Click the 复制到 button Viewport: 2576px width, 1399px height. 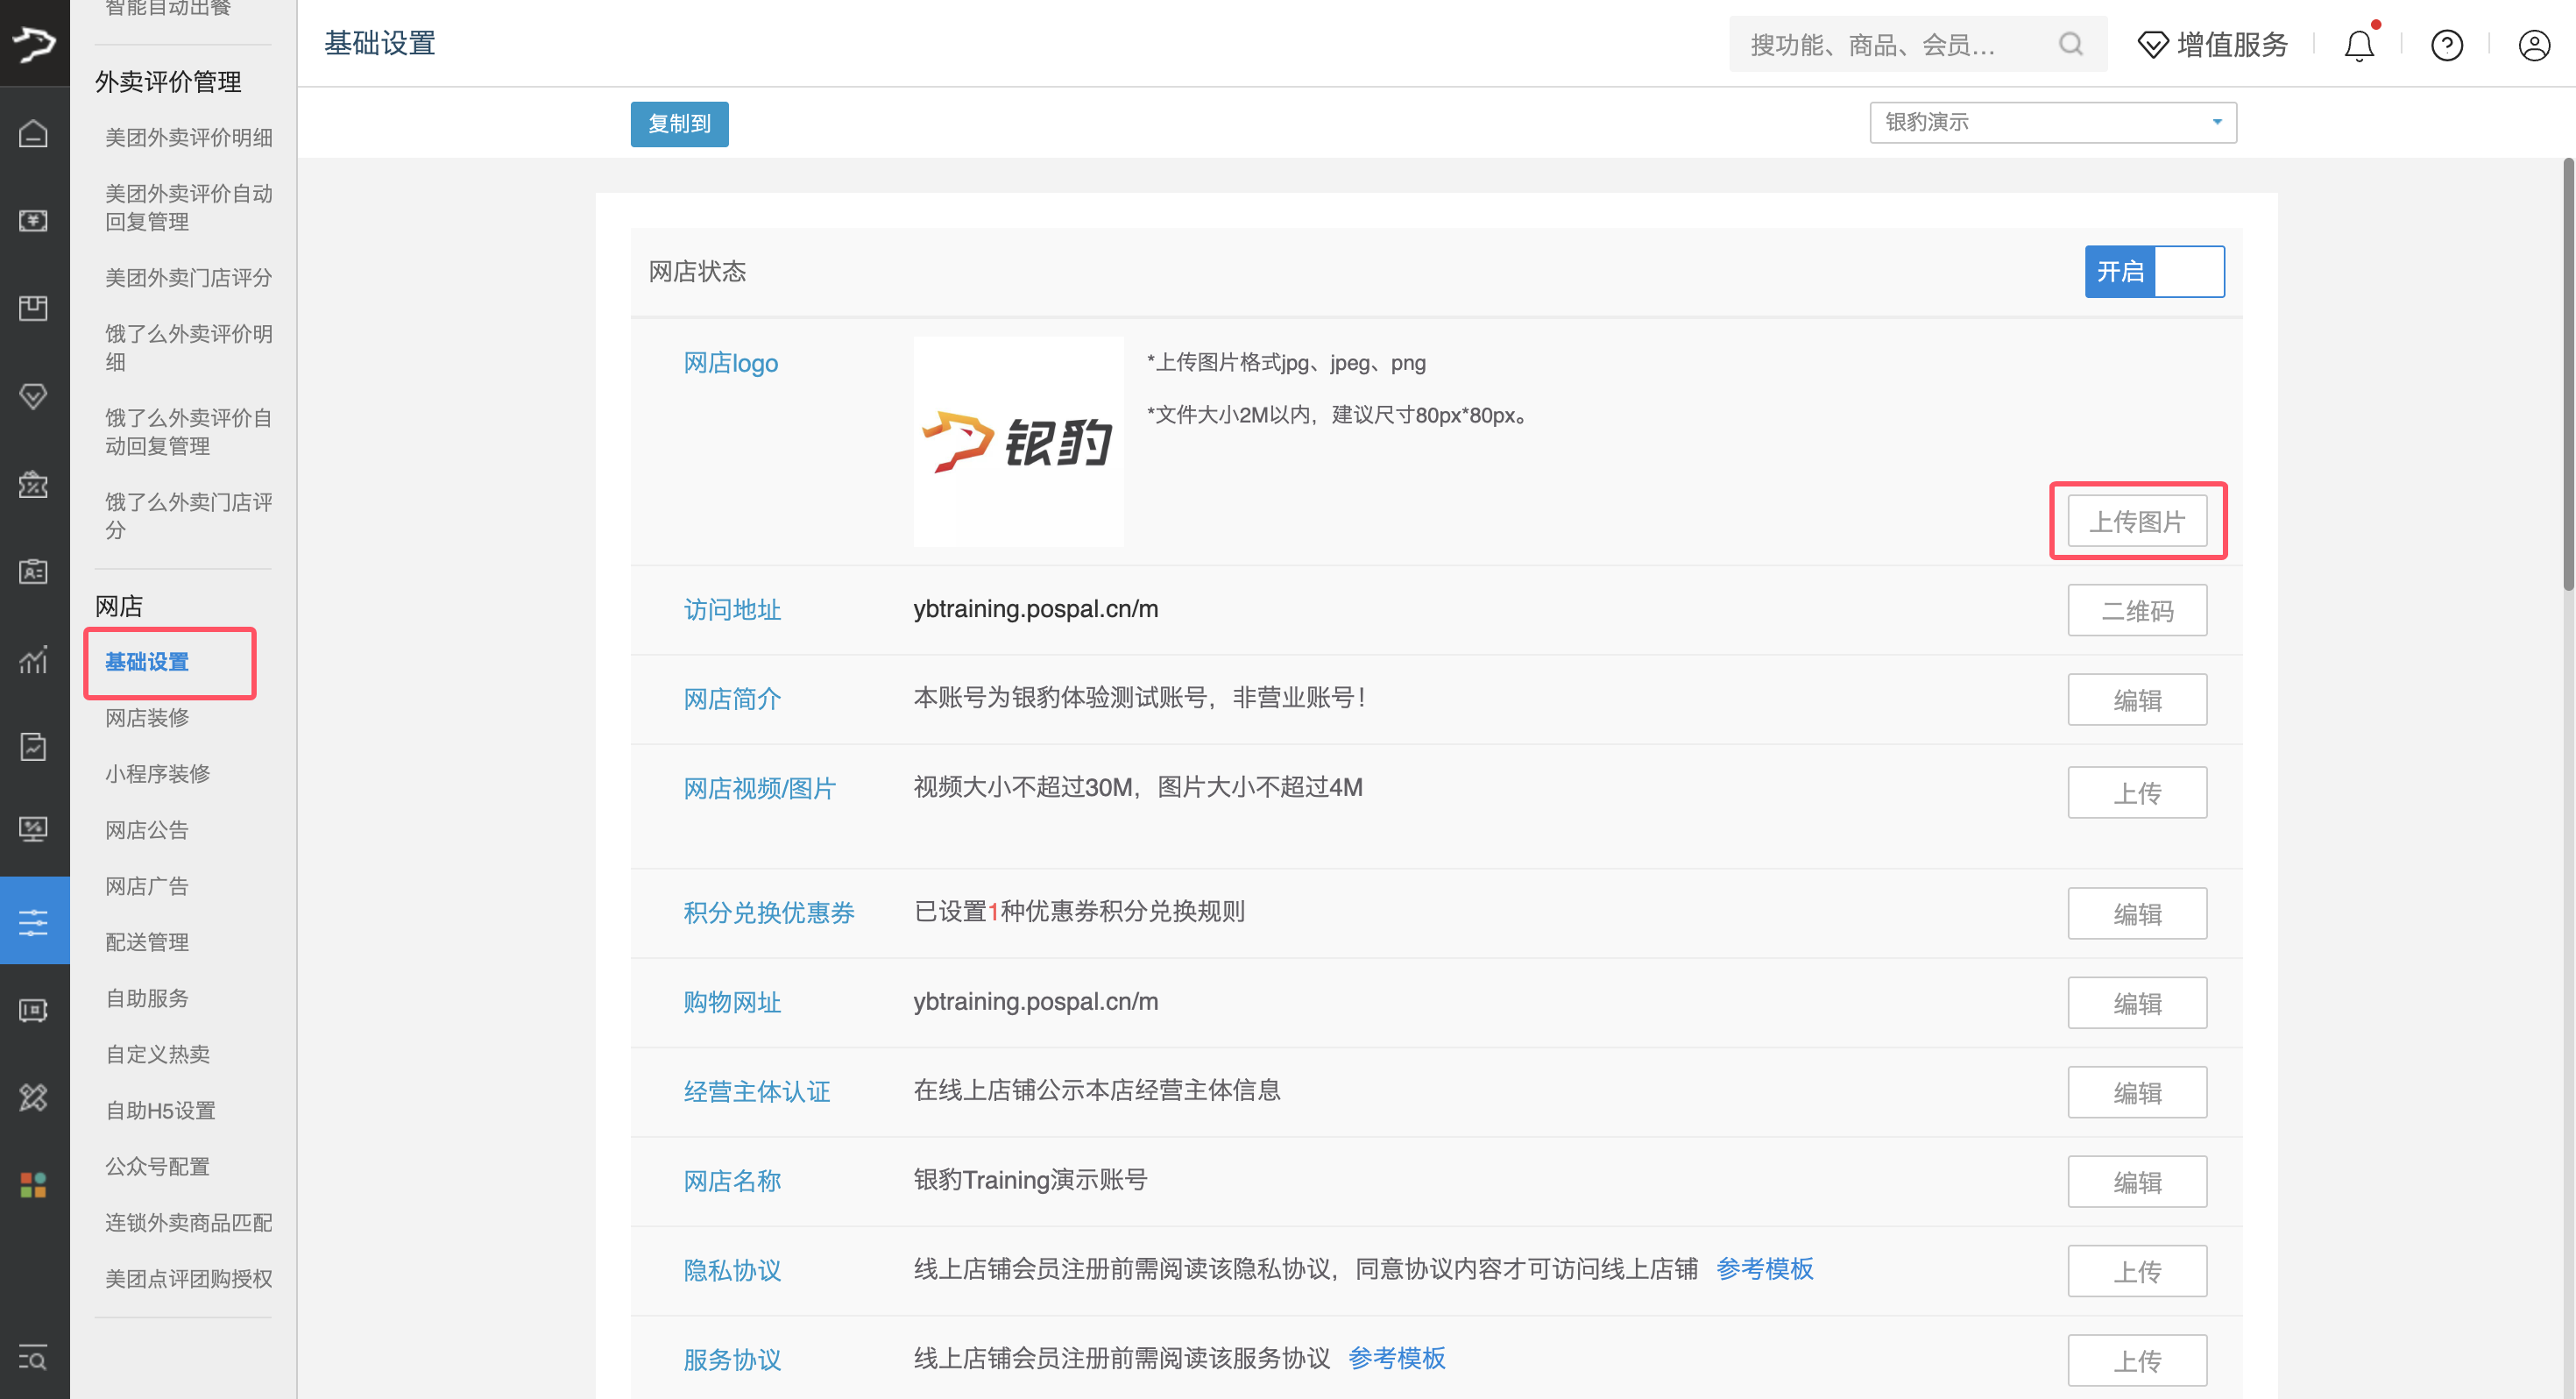coord(679,124)
